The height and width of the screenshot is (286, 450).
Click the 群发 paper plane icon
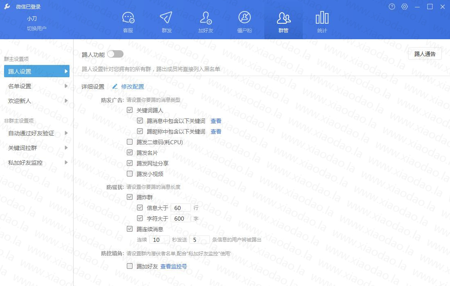coord(166,18)
